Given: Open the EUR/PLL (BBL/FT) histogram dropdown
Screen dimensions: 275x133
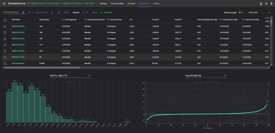Looking at the screenshot, I should point(70,76).
